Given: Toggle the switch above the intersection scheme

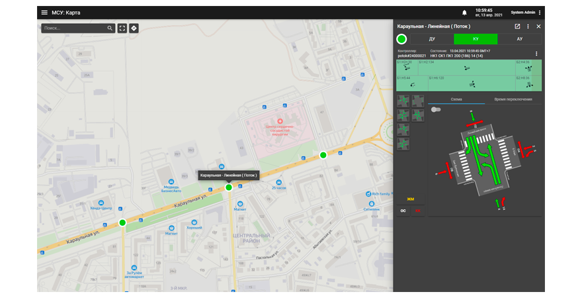Looking at the screenshot, I should 435,110.
